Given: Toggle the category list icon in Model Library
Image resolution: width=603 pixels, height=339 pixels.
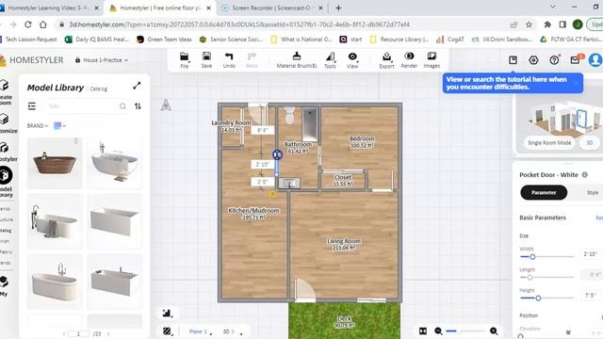Looking at the screenshot, I should point(32,106).
